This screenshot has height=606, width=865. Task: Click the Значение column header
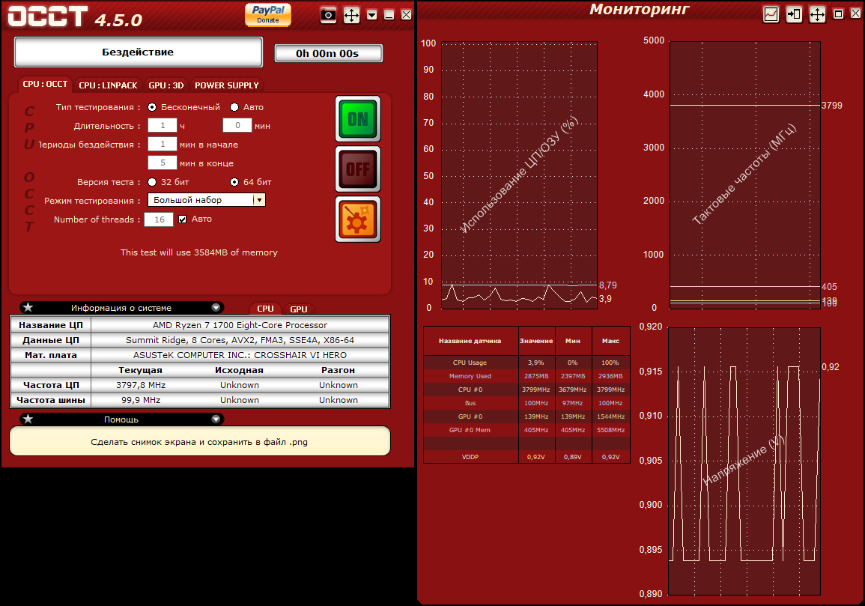[x=536, y=341]
